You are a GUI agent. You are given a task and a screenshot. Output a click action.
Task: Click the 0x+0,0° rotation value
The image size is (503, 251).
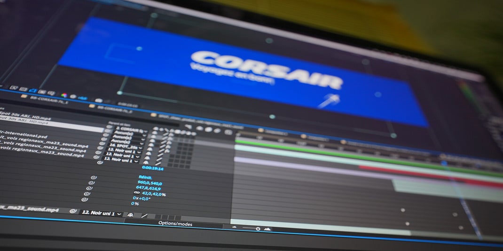141,198
